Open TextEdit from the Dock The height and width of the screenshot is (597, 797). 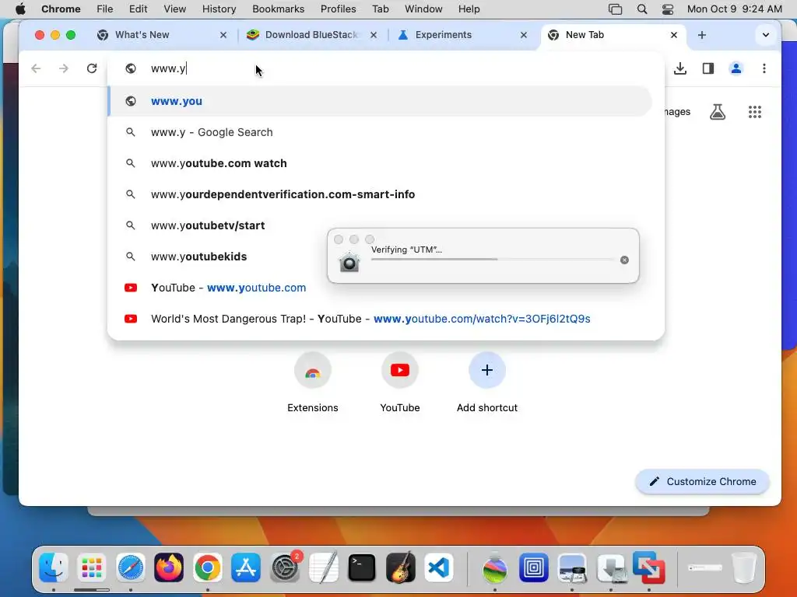point(323,567)
